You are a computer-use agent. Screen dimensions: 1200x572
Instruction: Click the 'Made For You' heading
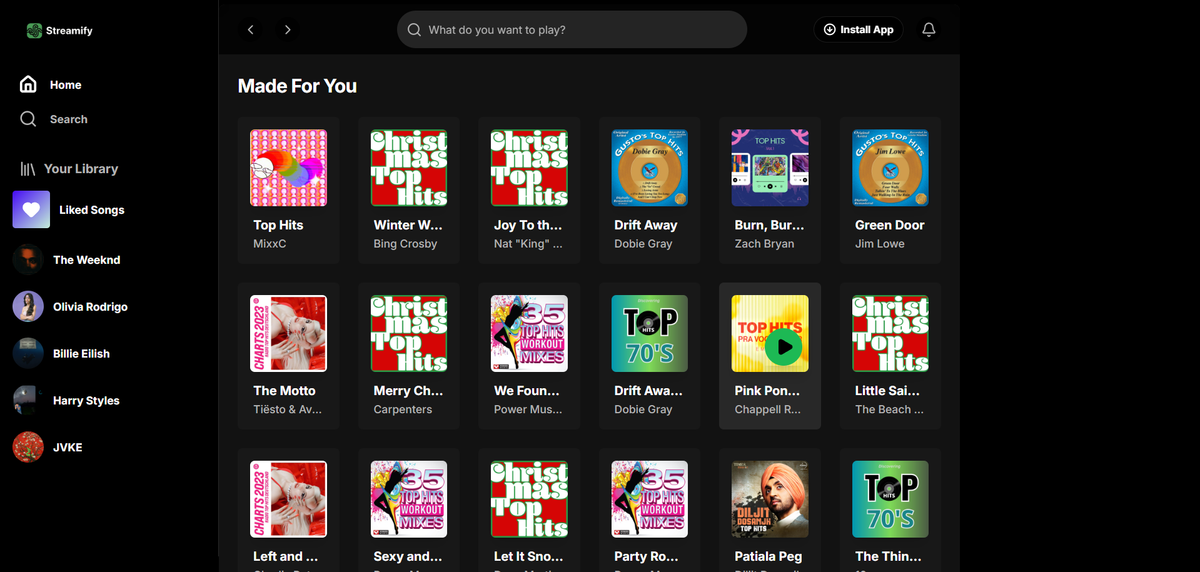coord(297,86)
